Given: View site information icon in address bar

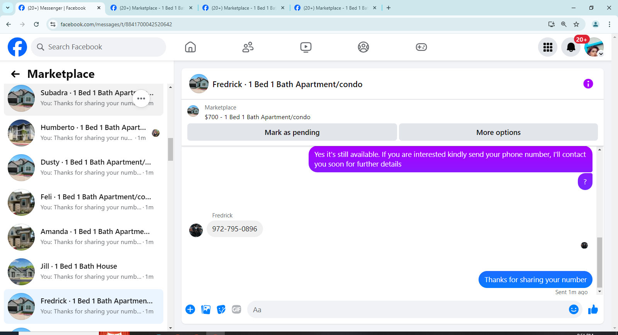Looking at the screenshot, I should [x=53, y=24].
